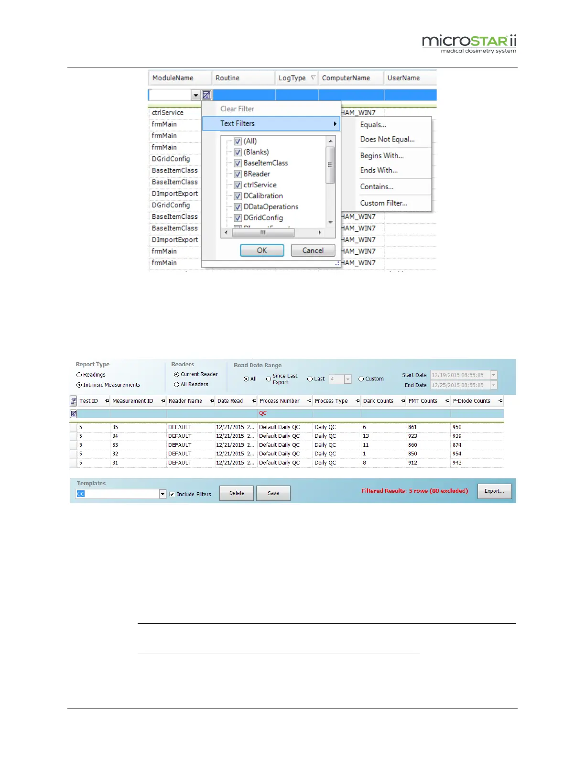585x757 pixels.
Task: Click the Routine column header
Action: tap(243, 78)
